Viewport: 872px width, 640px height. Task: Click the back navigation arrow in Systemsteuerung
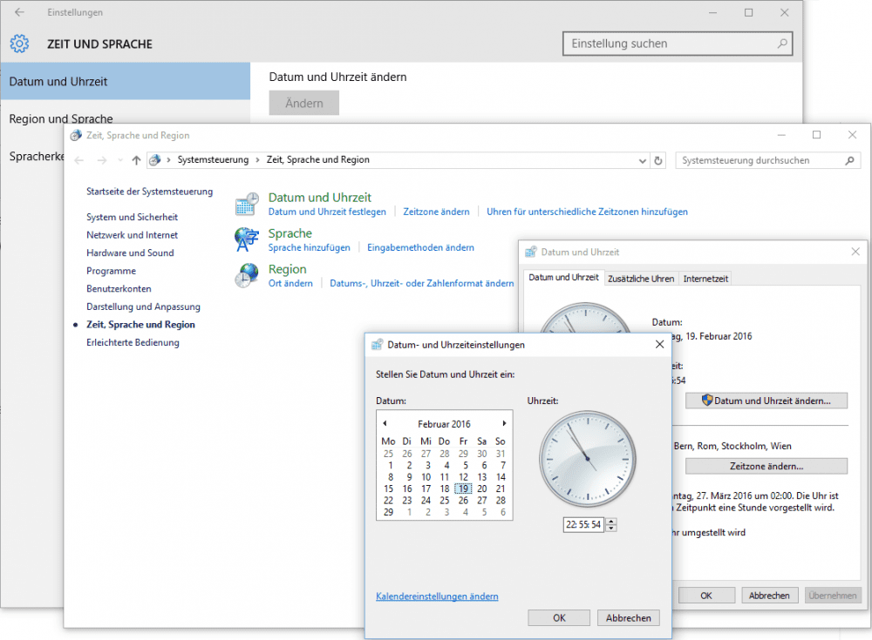click(78, 160)
